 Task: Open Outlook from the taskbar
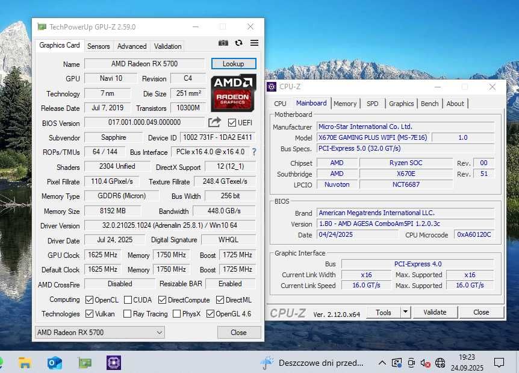click(54, 363)
